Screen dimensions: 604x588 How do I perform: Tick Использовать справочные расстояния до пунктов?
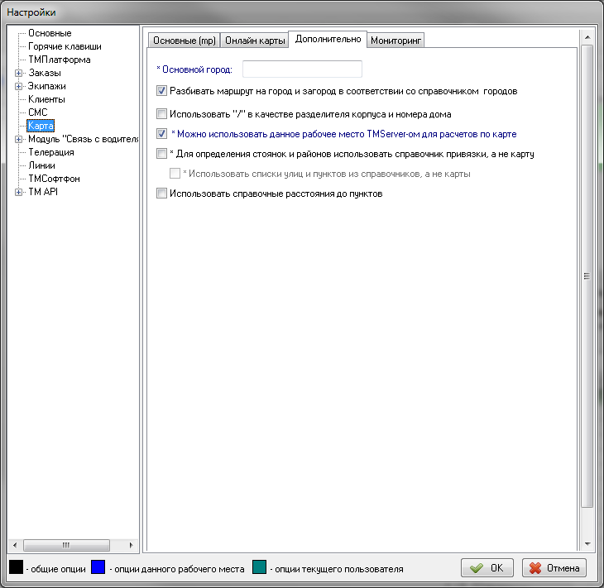(x=161, y=194)
